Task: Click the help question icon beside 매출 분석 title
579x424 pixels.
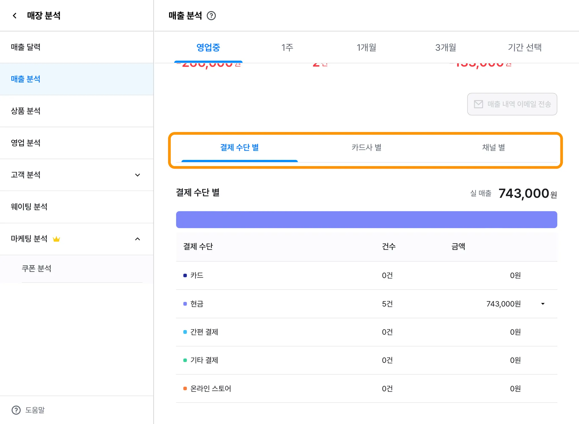Action: click(x=211, y=16)
